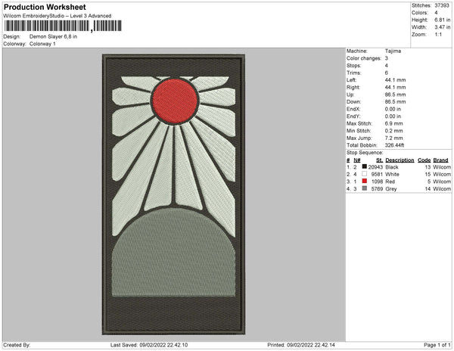Screen dimensions: 454x351
Task: Click the 'Description' column header
Action: (x=400, y=160)
